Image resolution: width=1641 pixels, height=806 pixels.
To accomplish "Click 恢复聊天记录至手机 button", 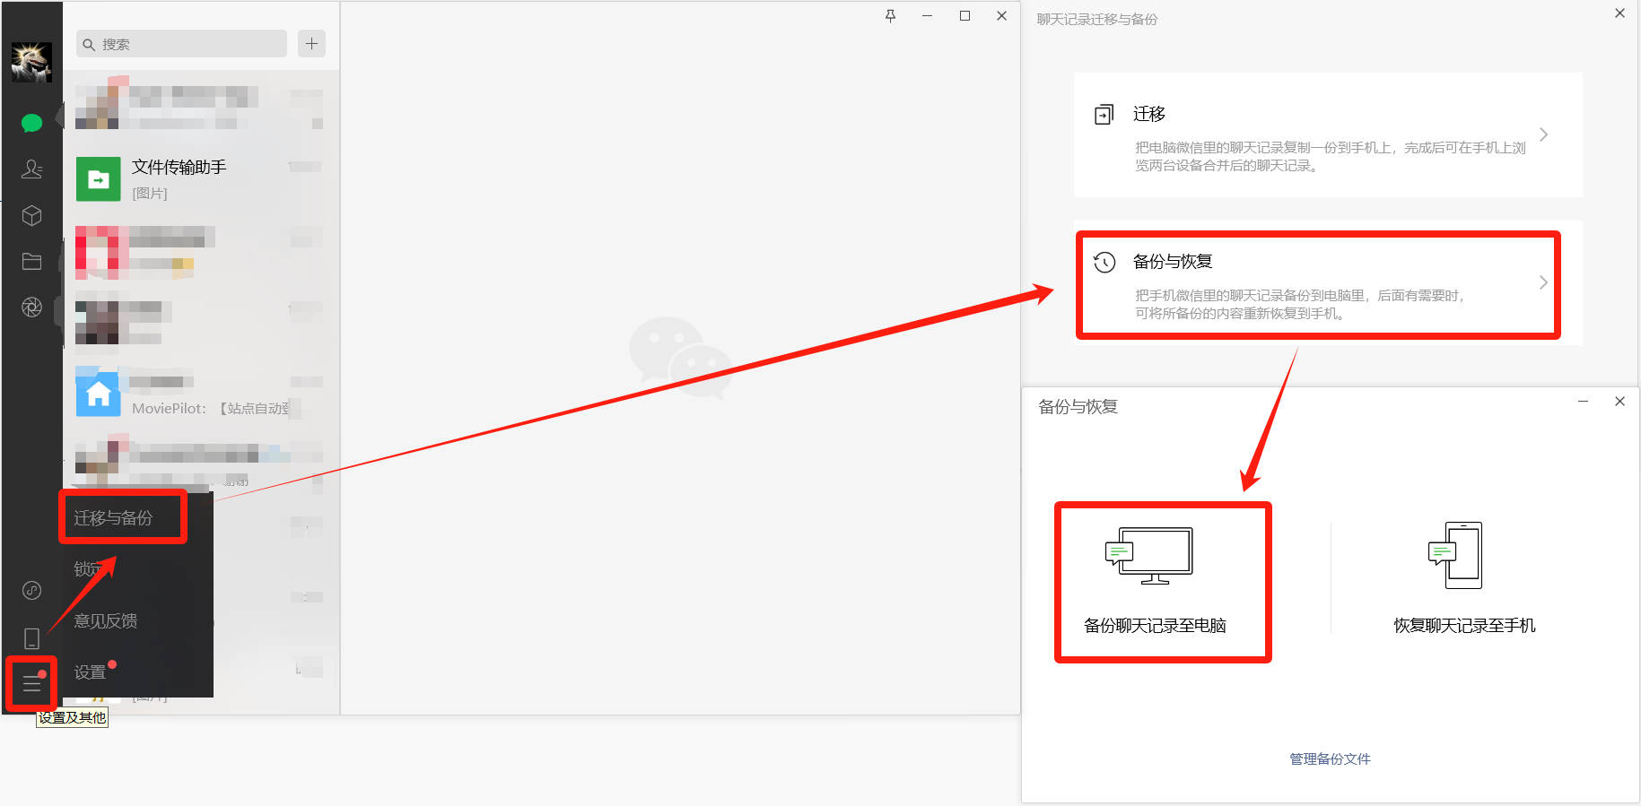I will click(x=1464, y=581).
